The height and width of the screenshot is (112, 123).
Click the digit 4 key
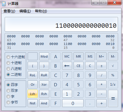click(x=67, y=85)
